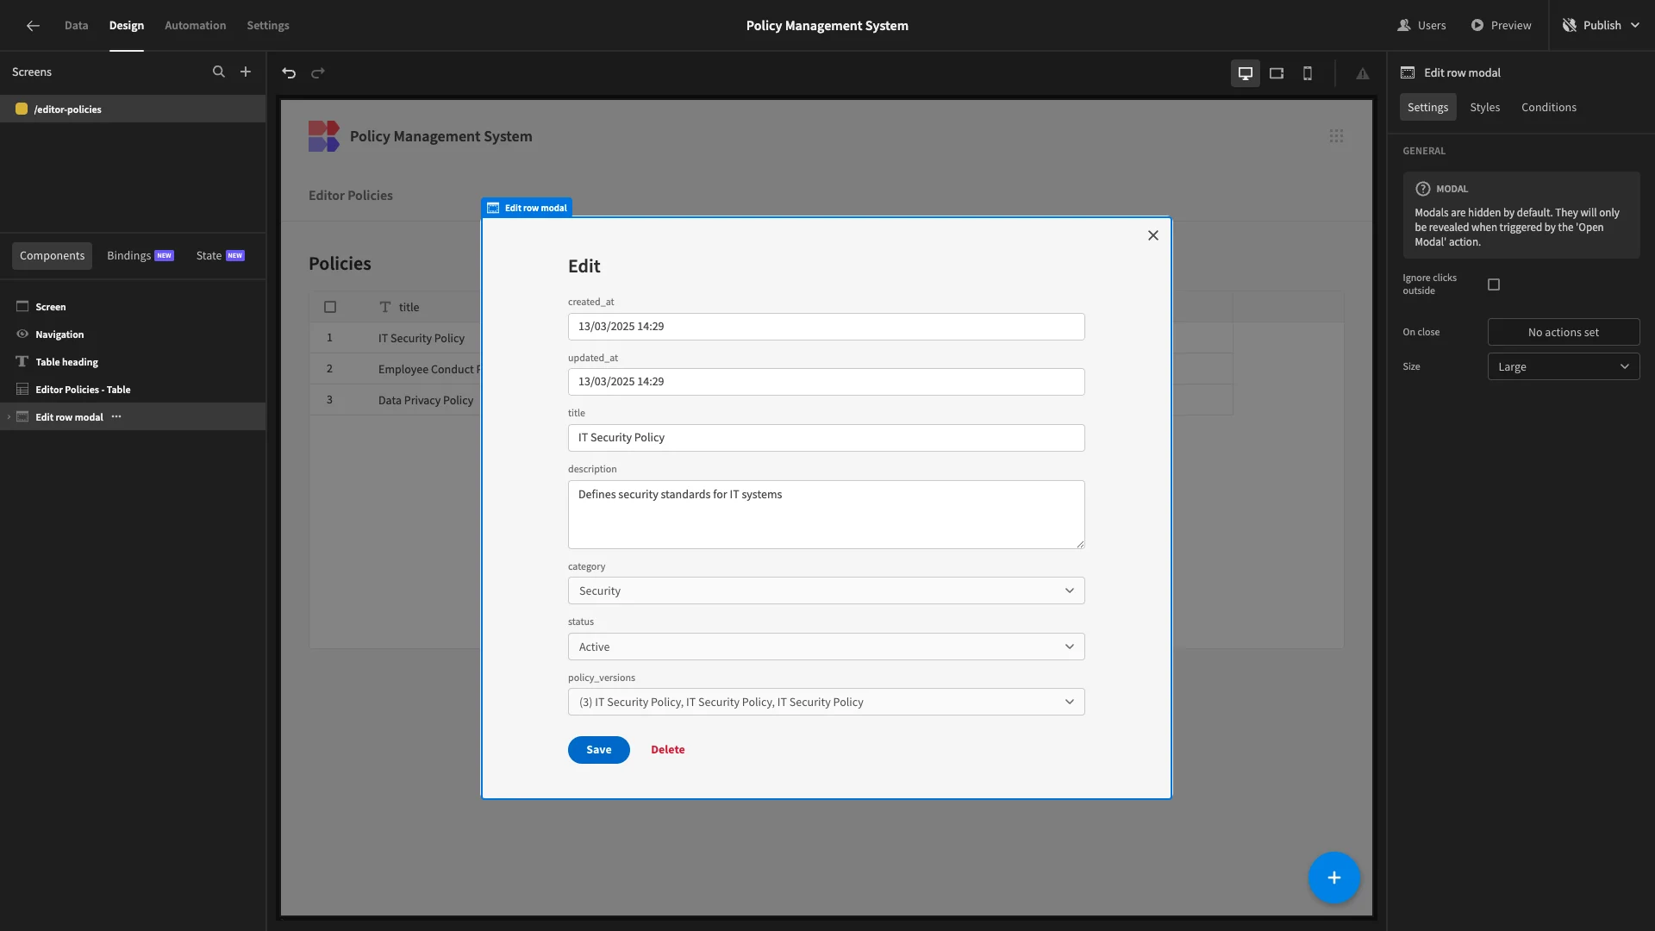Viewport: 1655px width, 931px height.
Task: Click the back arrow icon
Action: 33,26
